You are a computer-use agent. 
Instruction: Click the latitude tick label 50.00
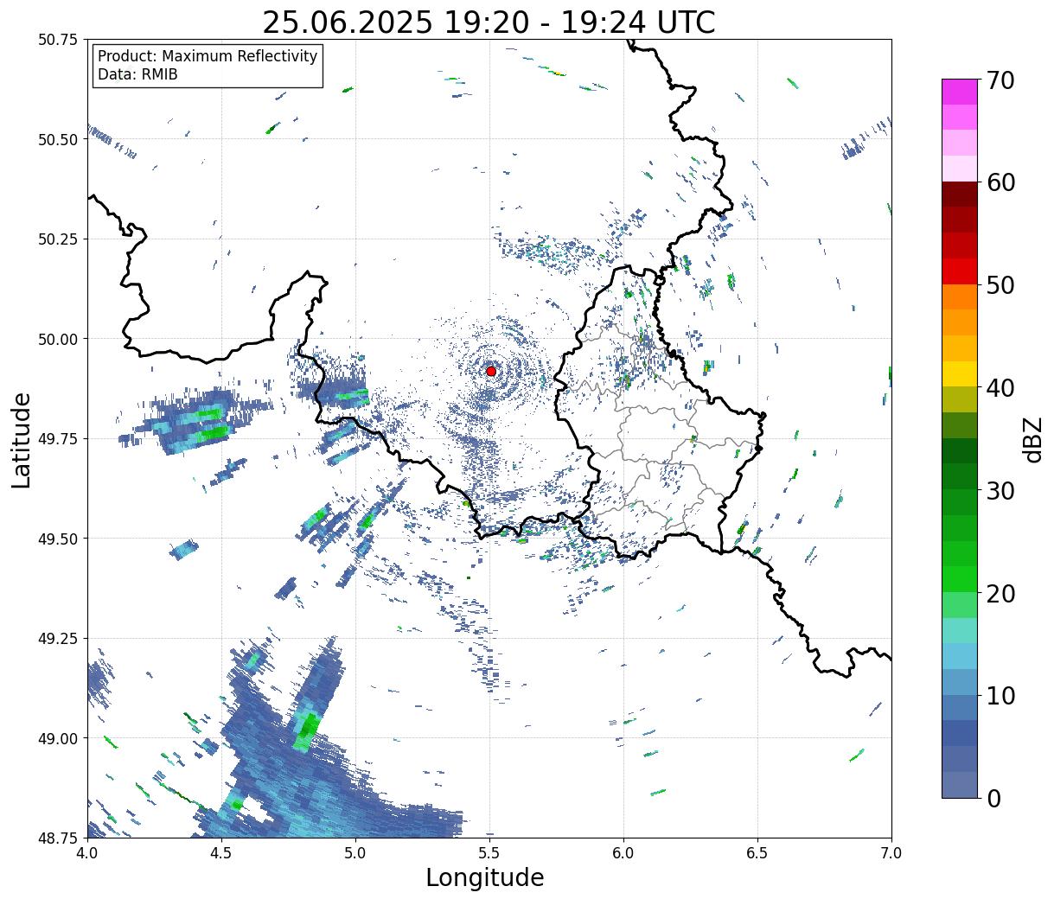click(x=58, y=339)
